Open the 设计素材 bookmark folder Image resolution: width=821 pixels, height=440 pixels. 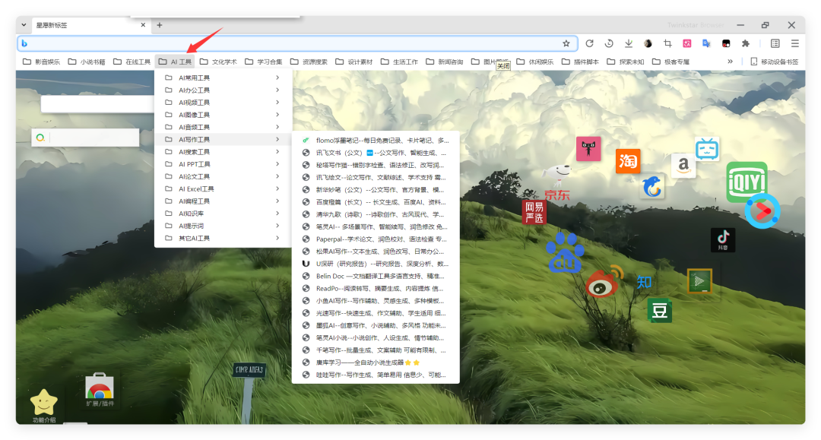pos(354,62)
